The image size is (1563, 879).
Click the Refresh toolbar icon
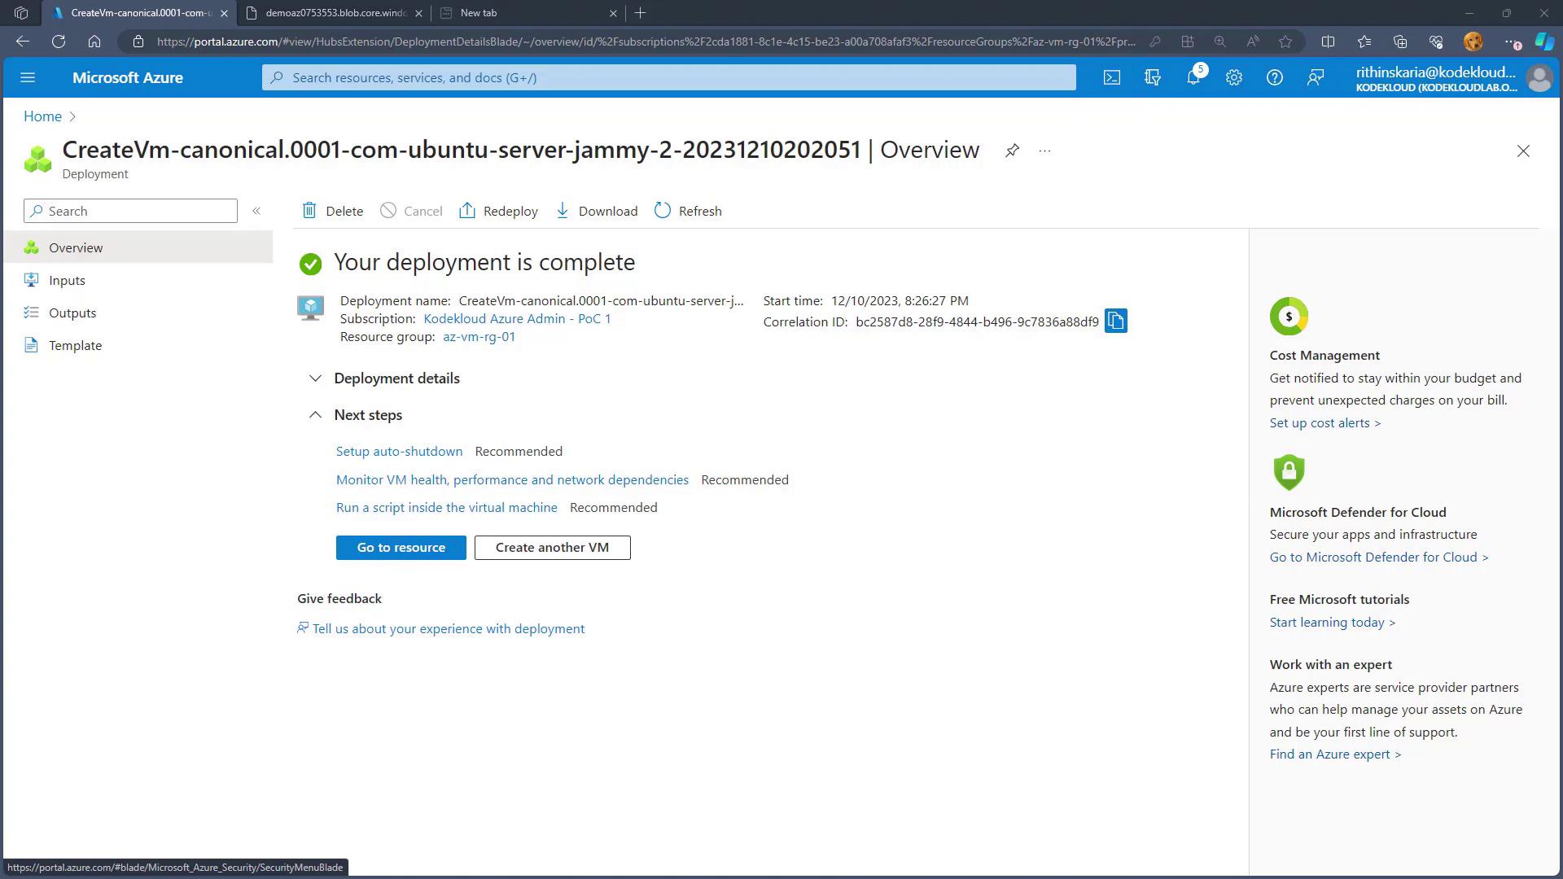[688, 211]
